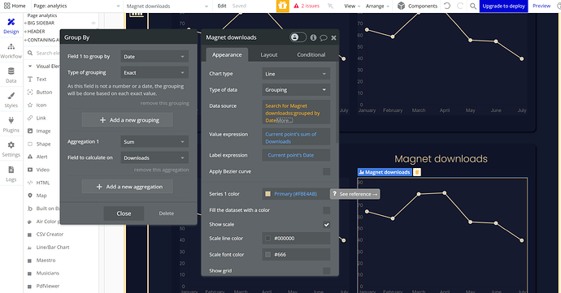
Task: Open the Magnet downloads element selector
Action: point(167,6)
